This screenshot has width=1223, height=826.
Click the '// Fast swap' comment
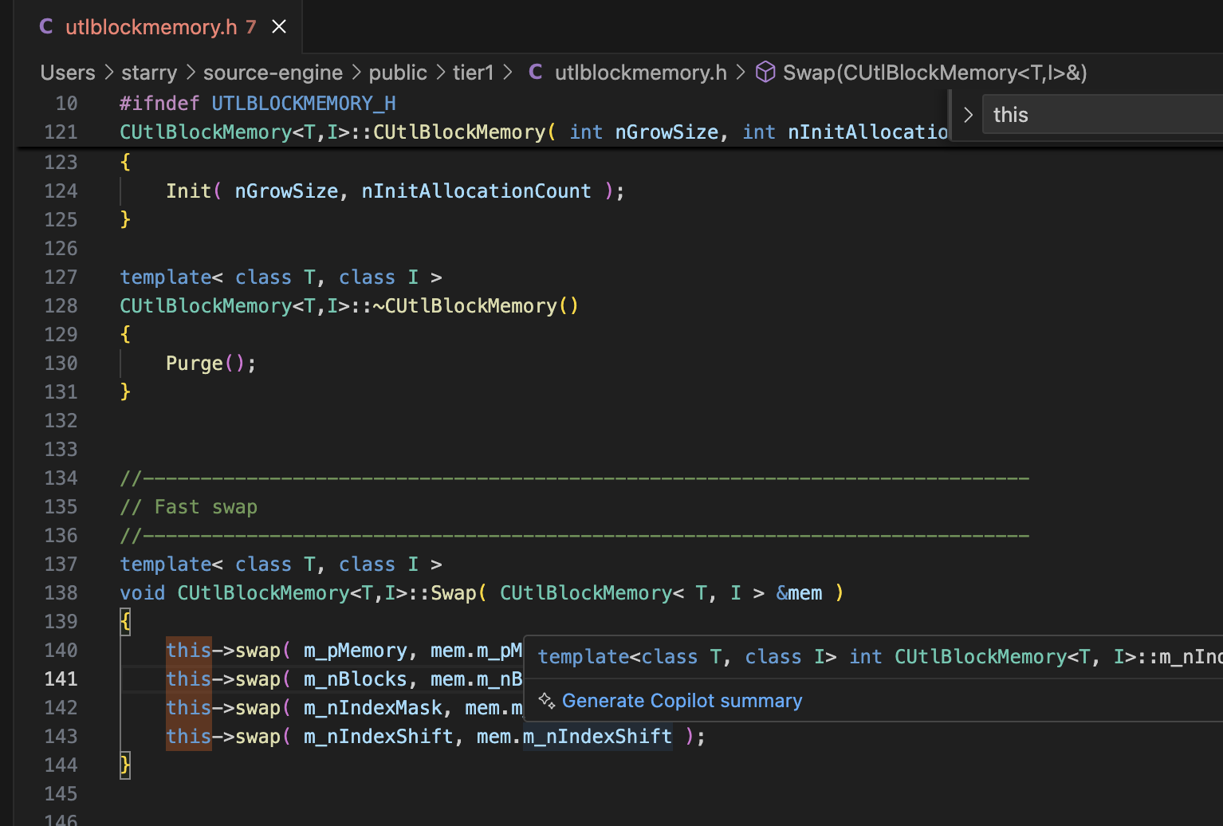tap(189, 507)
